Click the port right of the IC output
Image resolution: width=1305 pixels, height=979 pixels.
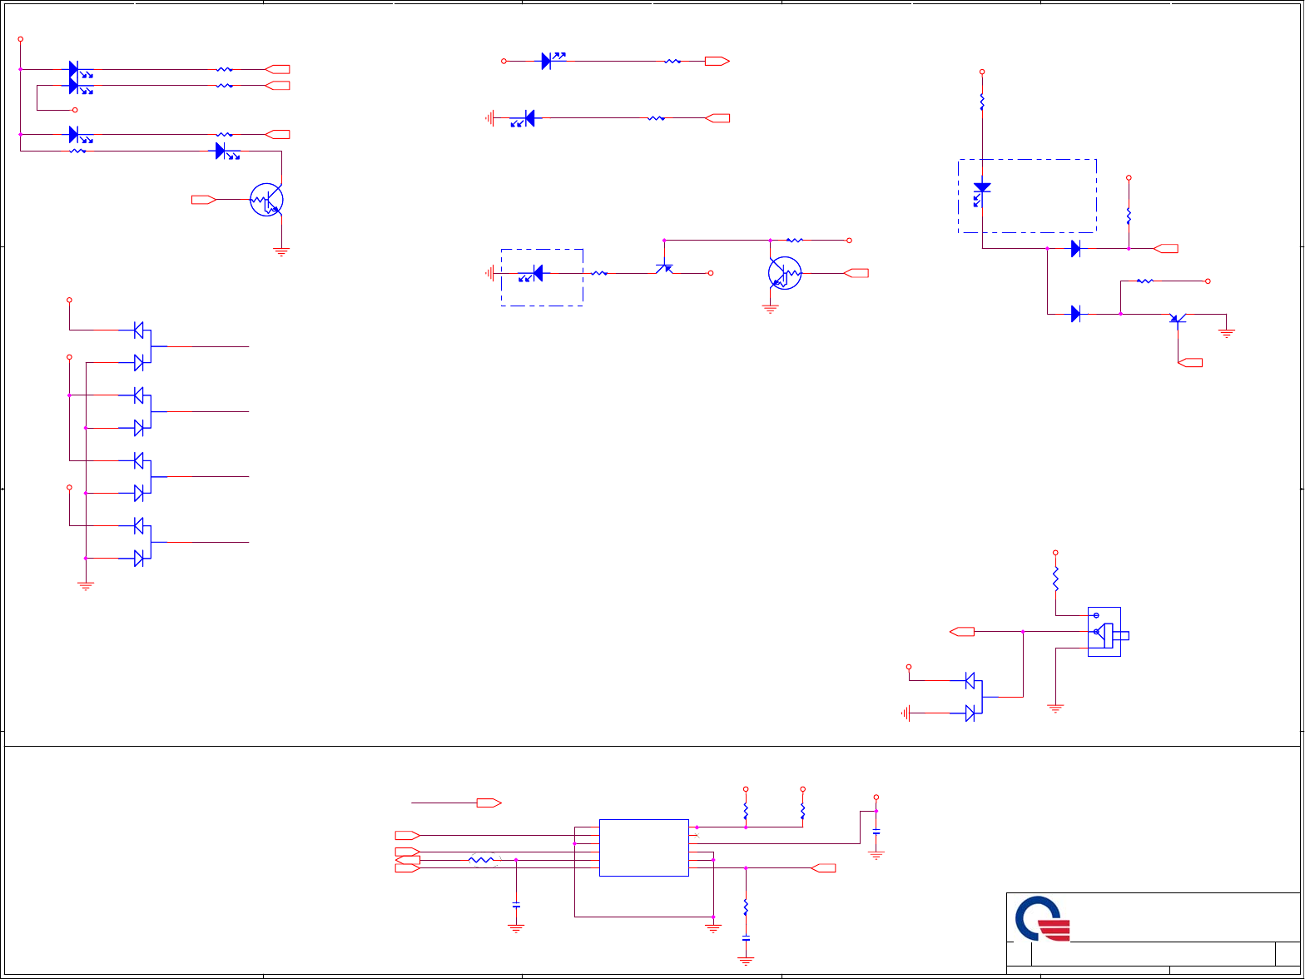click(x=824, y=868)
